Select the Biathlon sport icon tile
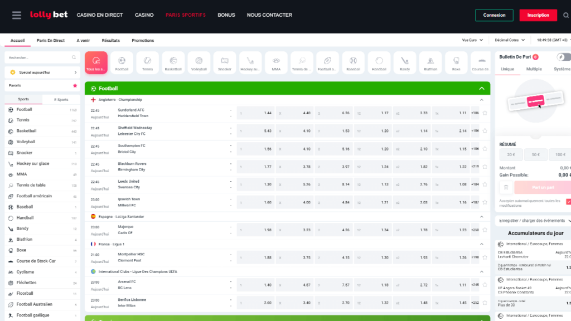The image size is (571, 321). tap(430, 62)
